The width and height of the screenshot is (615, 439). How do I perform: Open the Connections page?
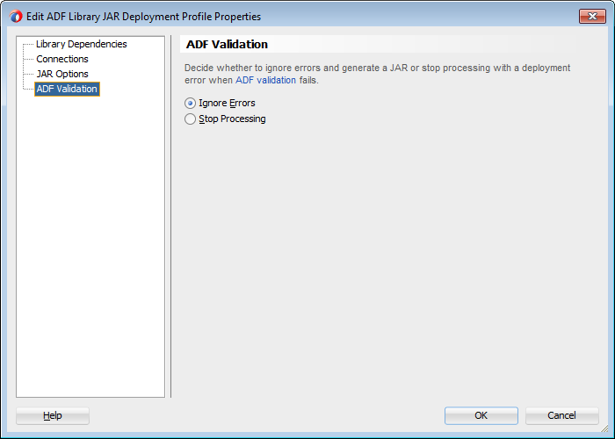62,59
